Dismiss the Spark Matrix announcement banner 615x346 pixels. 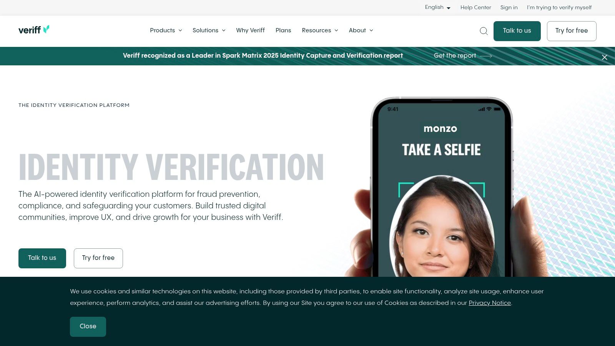coord(605,57)
